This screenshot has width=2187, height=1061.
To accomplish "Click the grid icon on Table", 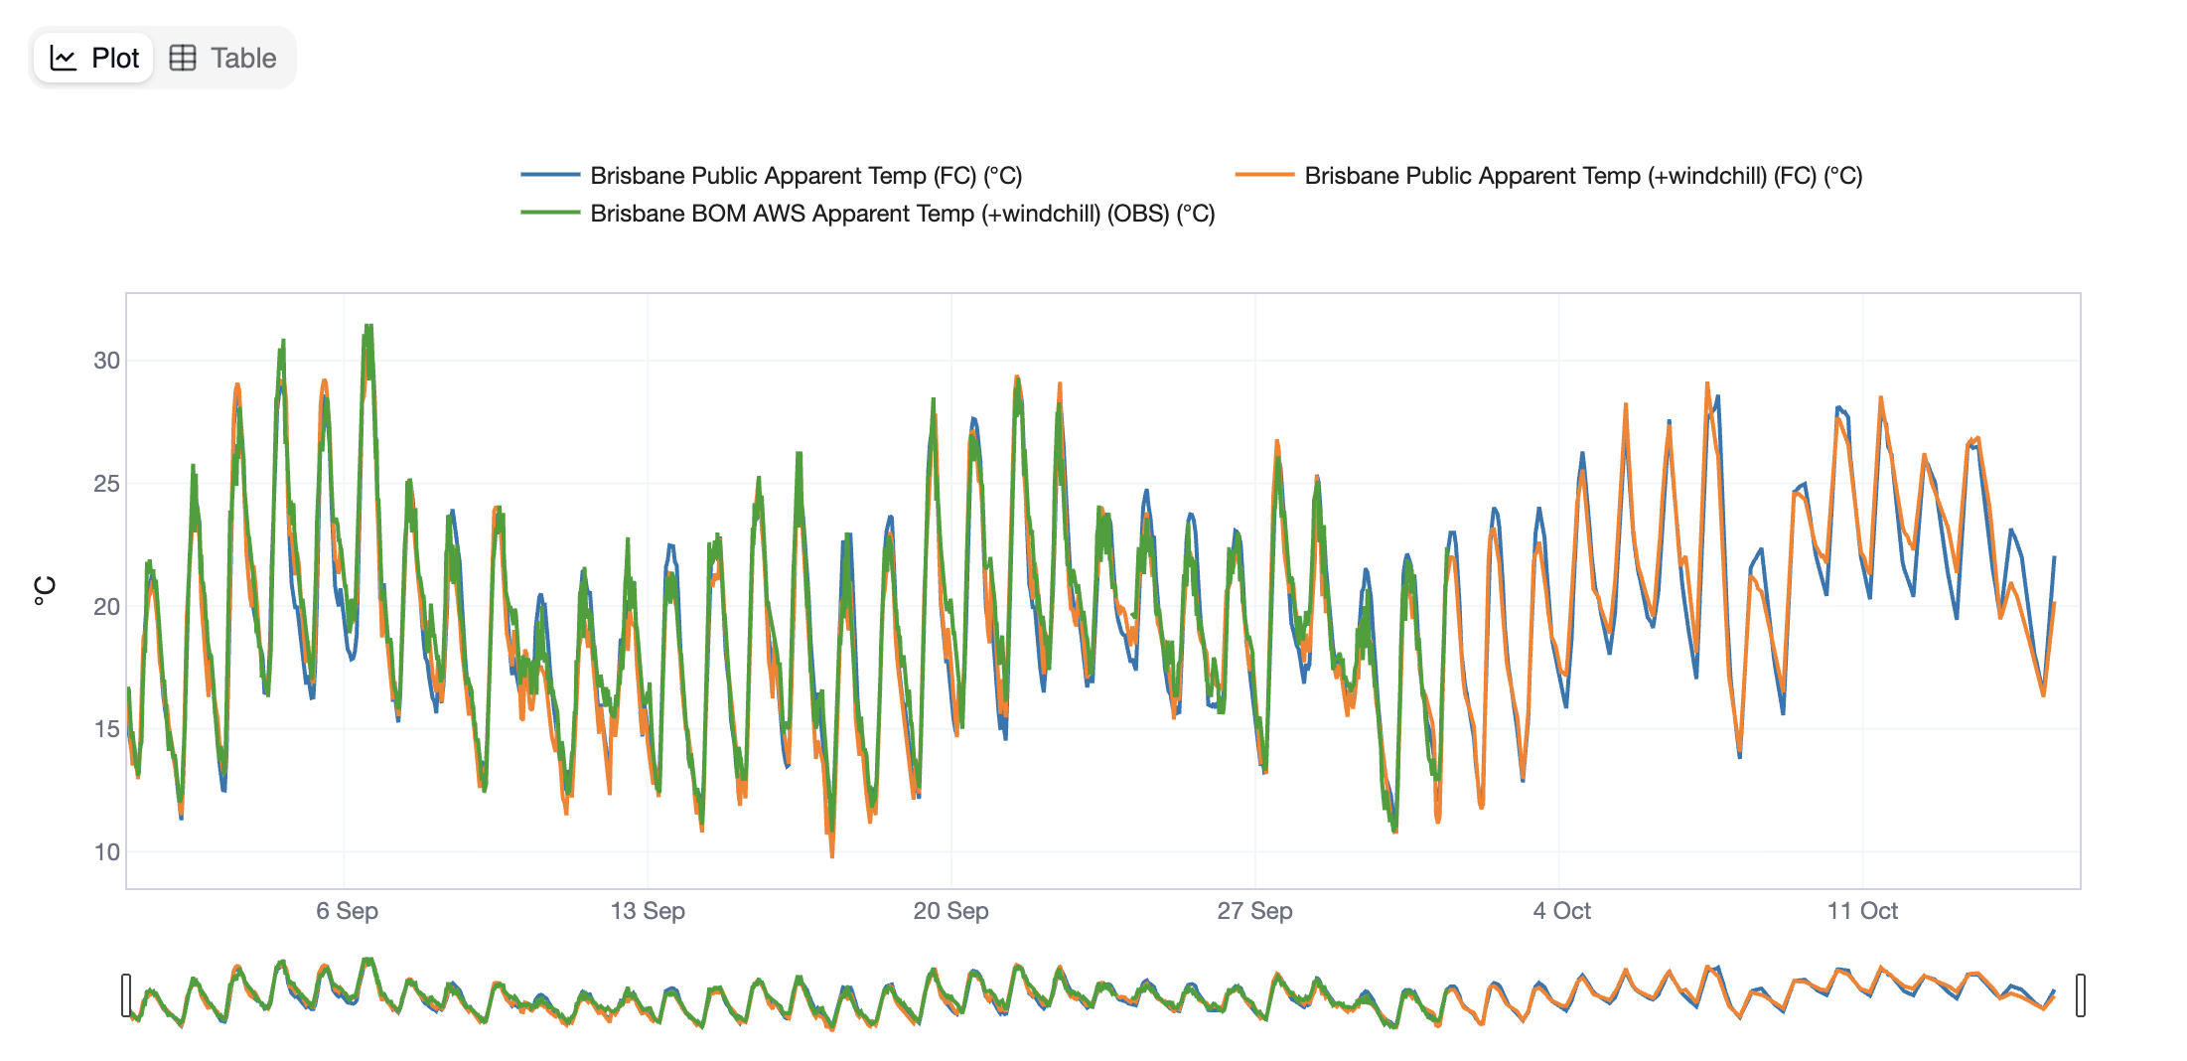I will click(183, 59).
